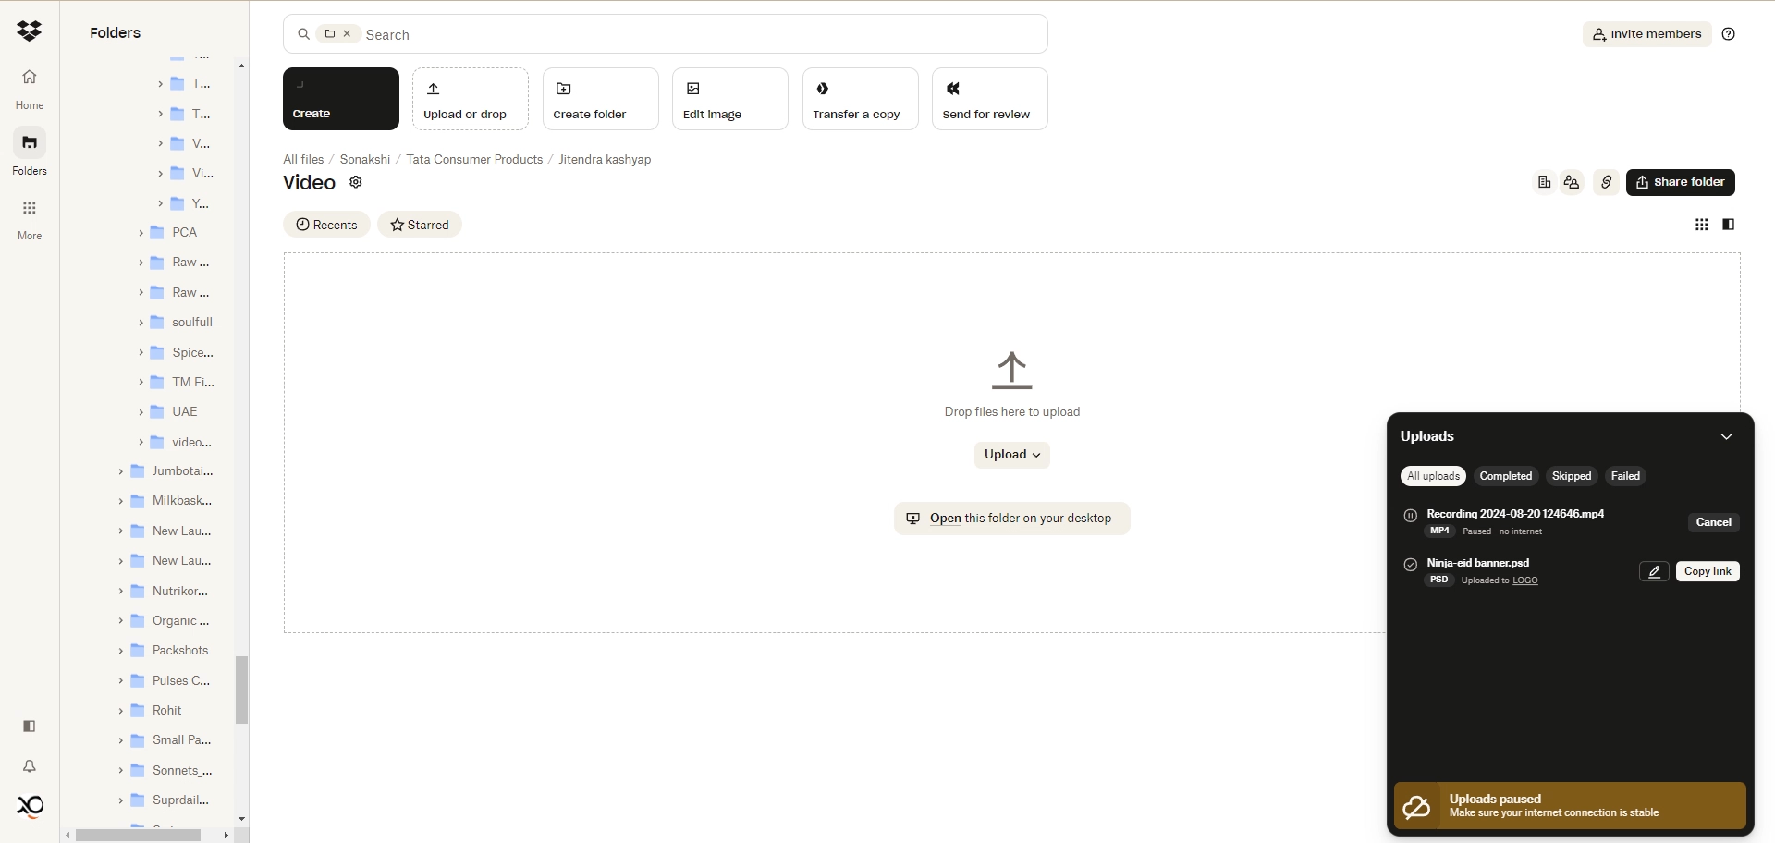This screenshot has width=1775, height=843.
Task: Toggle the left panel collapse icon
Action: [30, 727]
